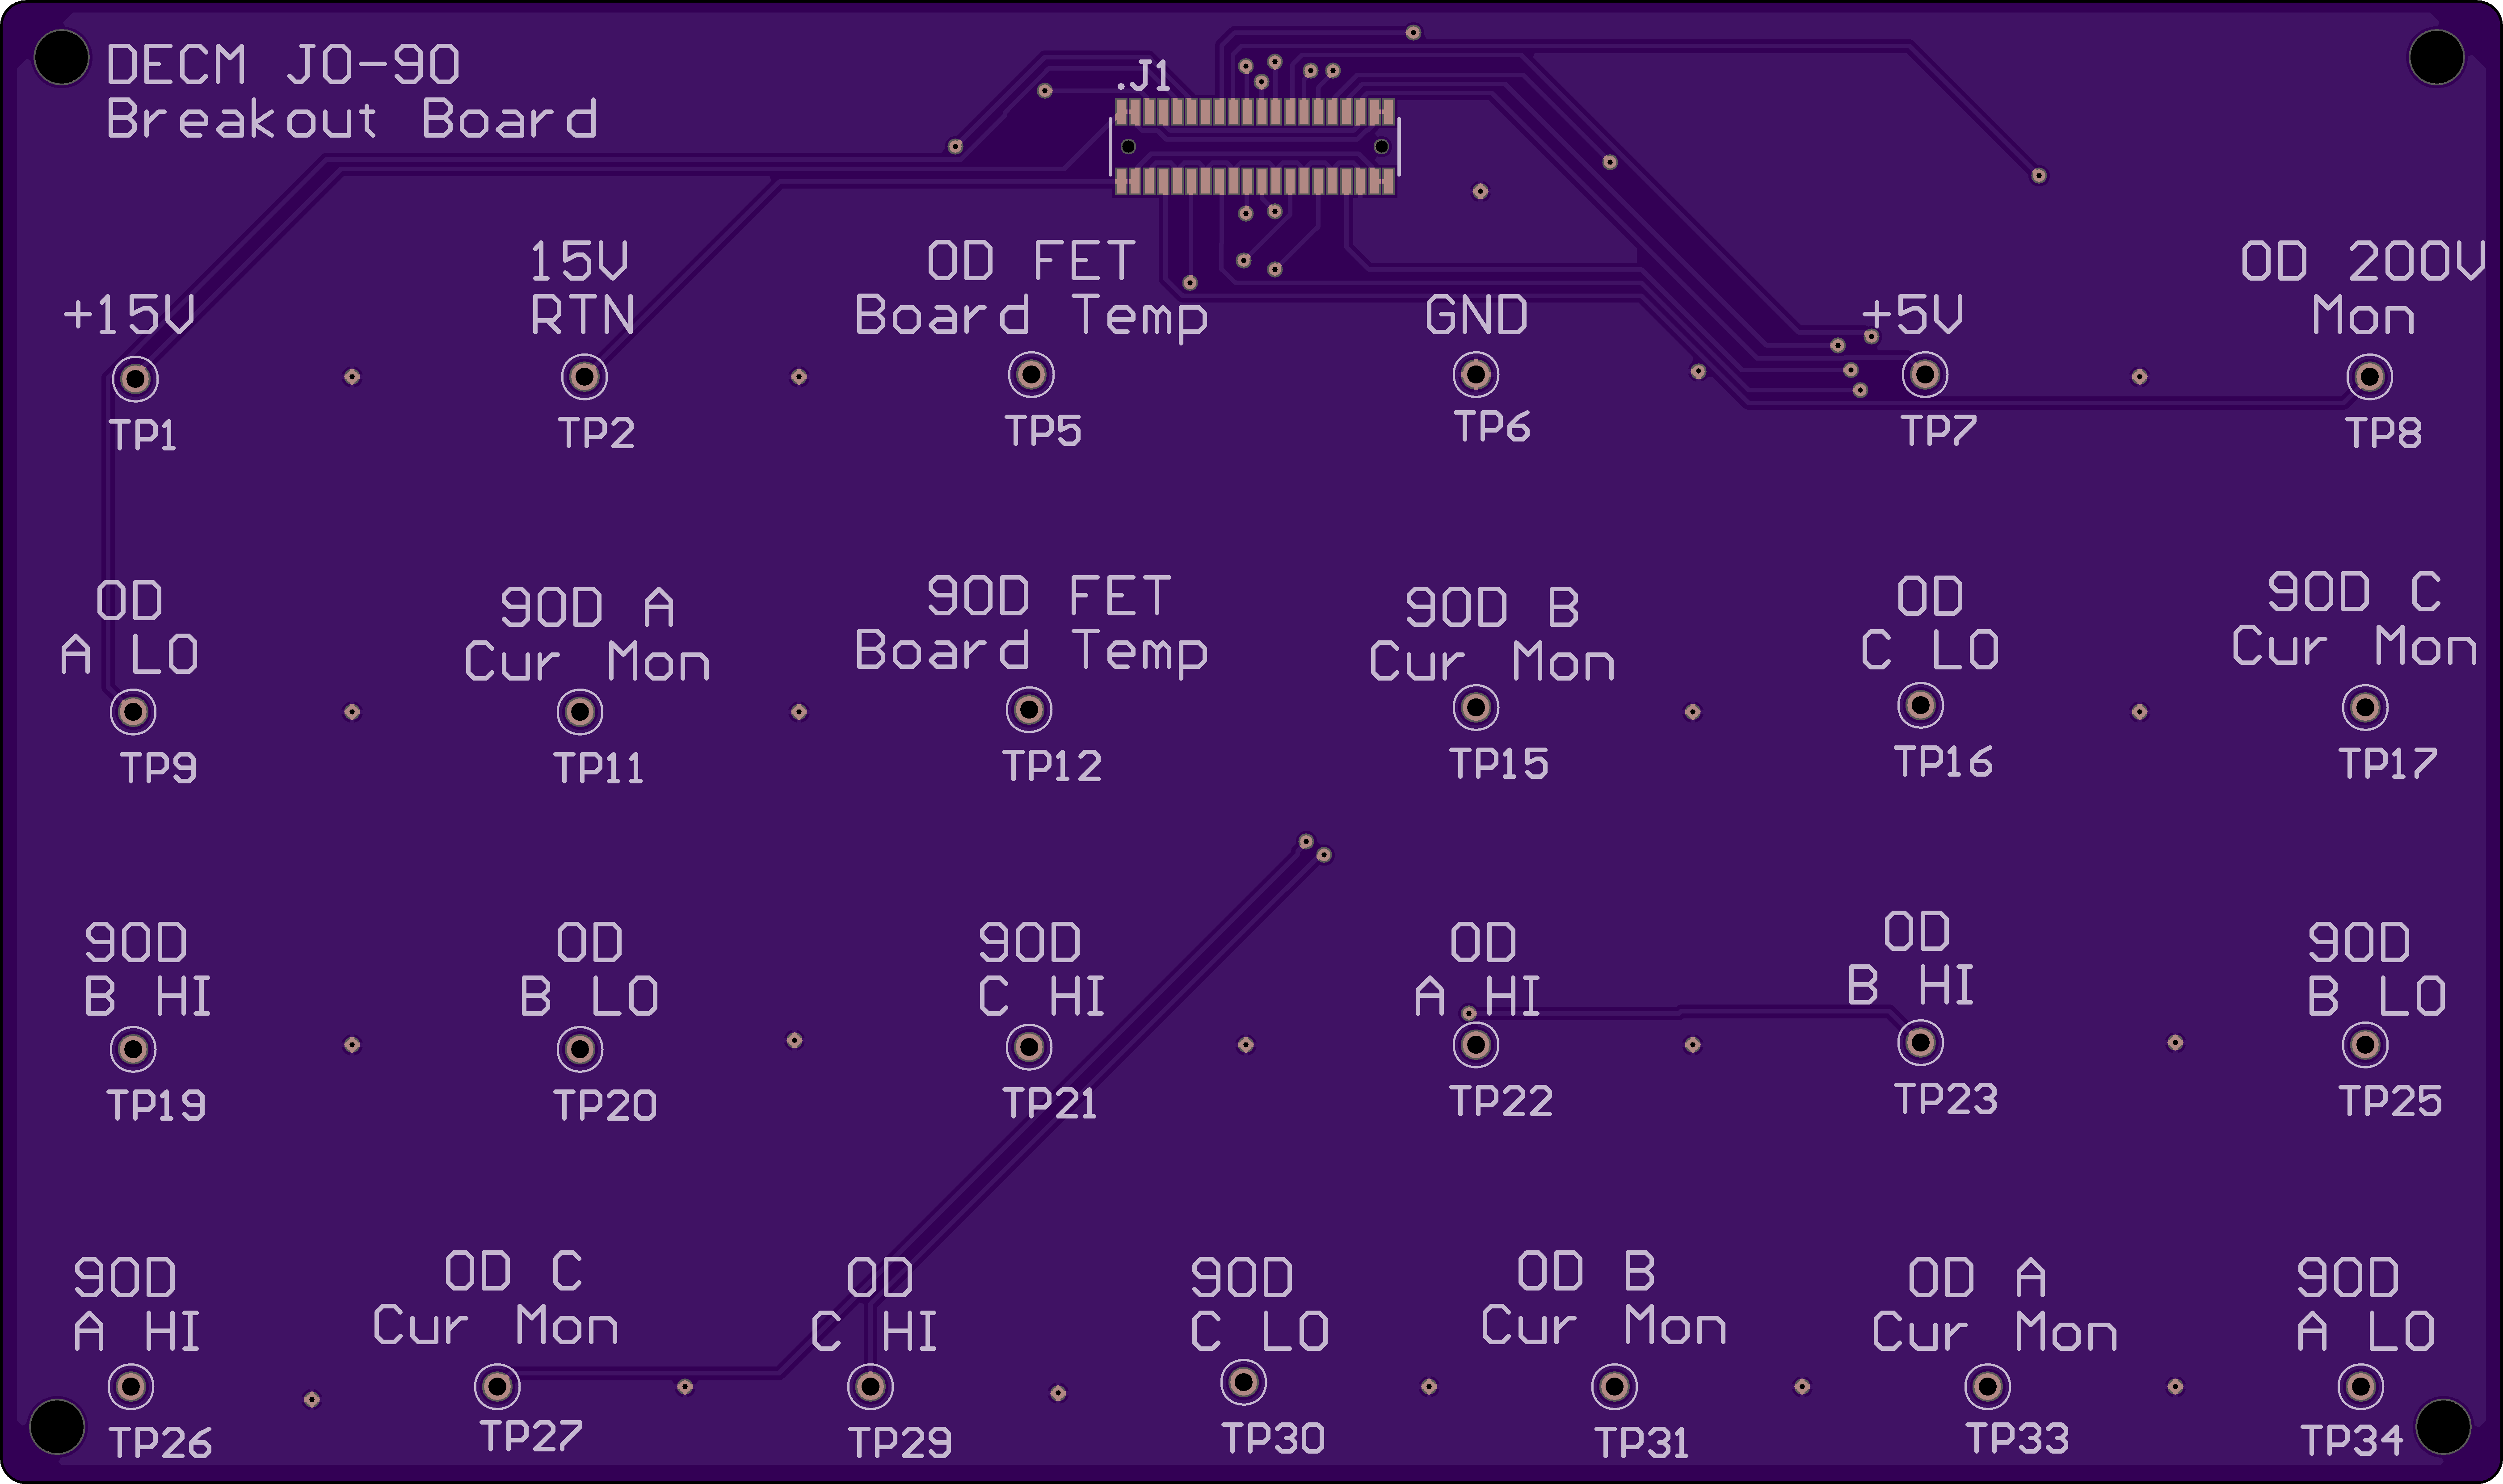Click the TP6 GND test point pad
2503x1484 pixels.
point(1476,375)
